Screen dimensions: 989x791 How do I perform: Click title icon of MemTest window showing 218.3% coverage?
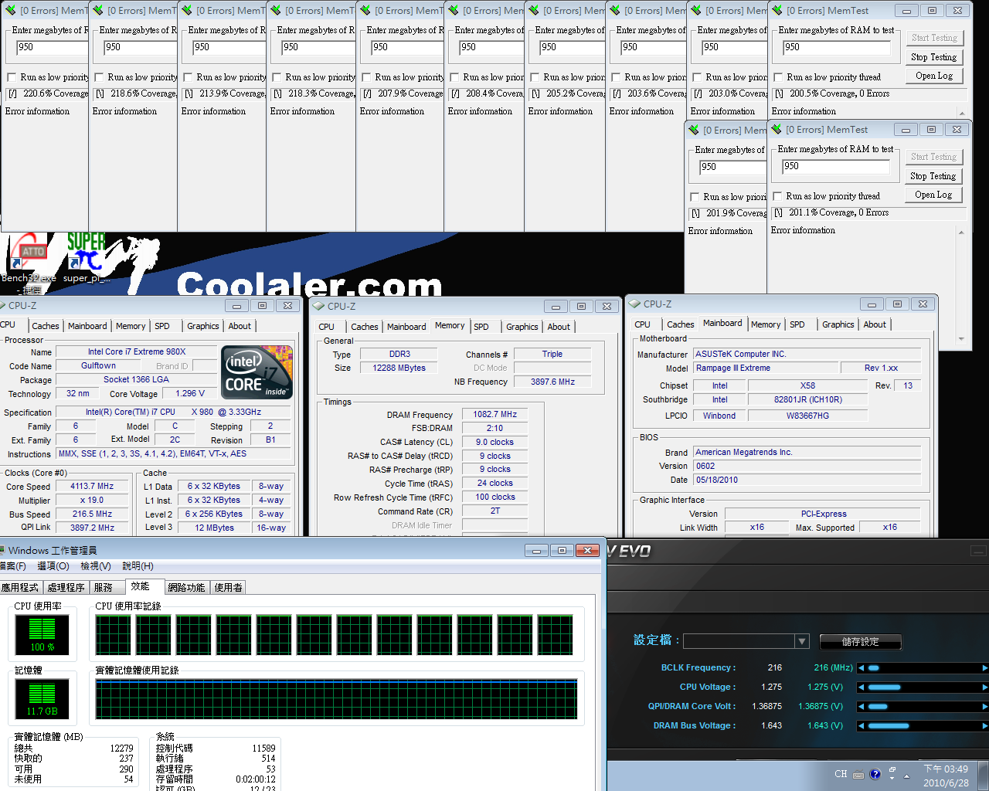click(x=275, y=11)
